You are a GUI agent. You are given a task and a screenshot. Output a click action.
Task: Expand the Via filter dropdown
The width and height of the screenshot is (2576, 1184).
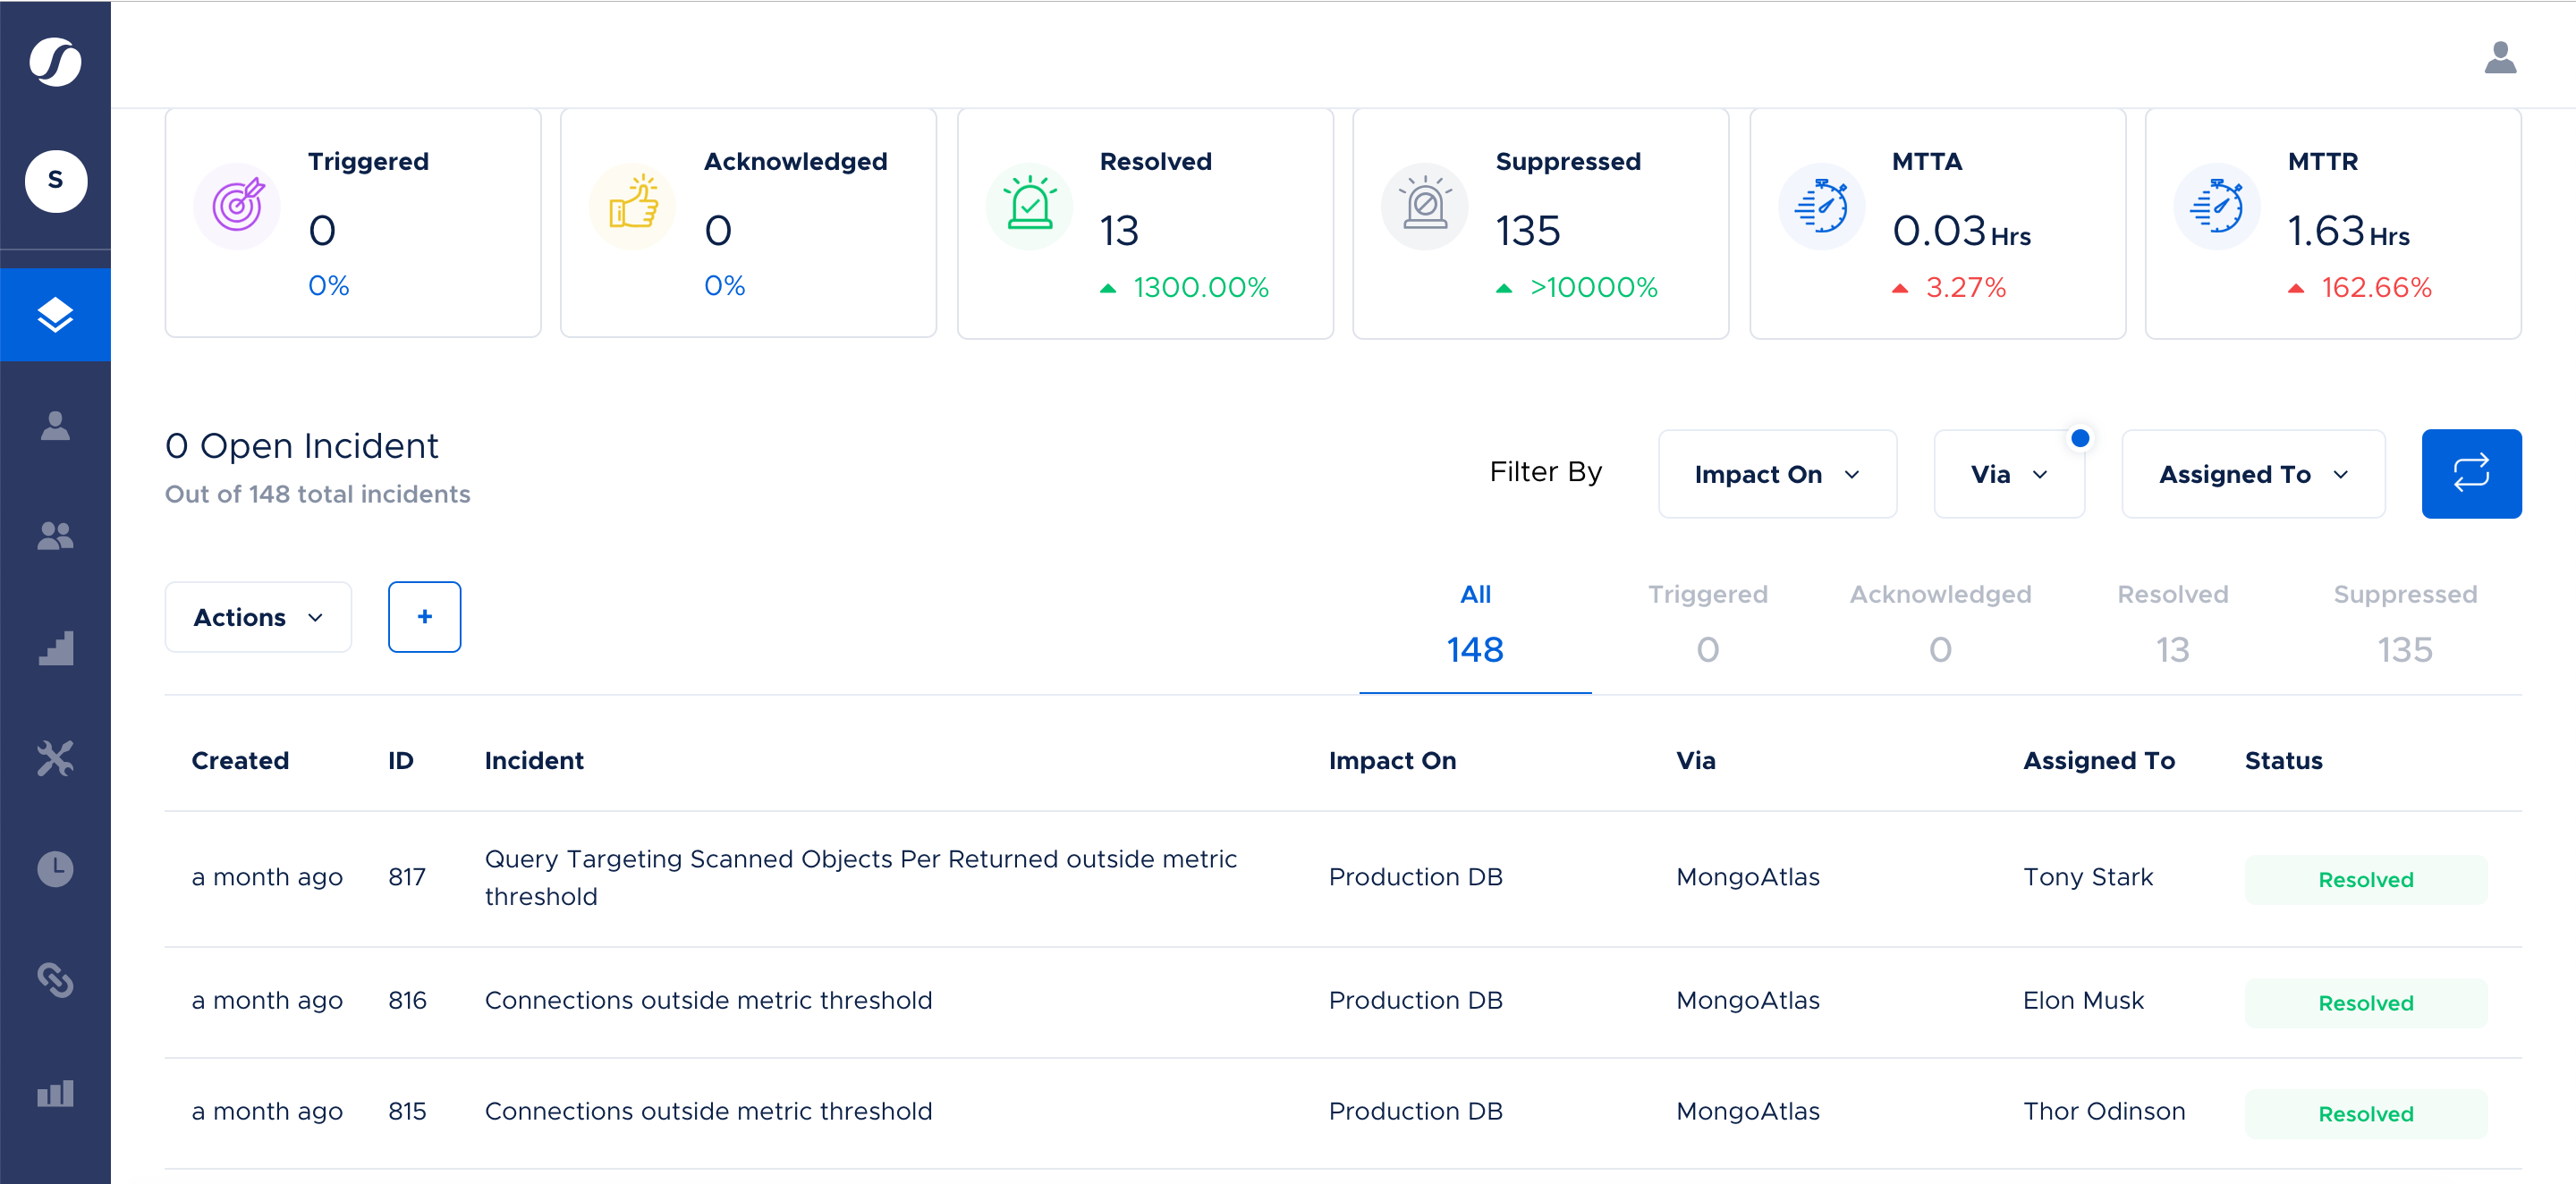click(2009, 474)
